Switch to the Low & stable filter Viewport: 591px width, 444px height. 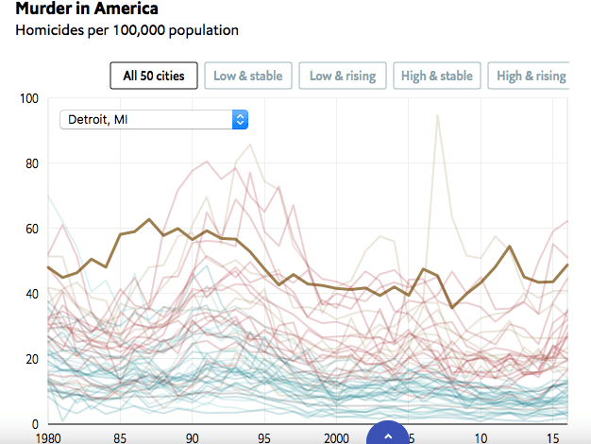tap(247, 76)
